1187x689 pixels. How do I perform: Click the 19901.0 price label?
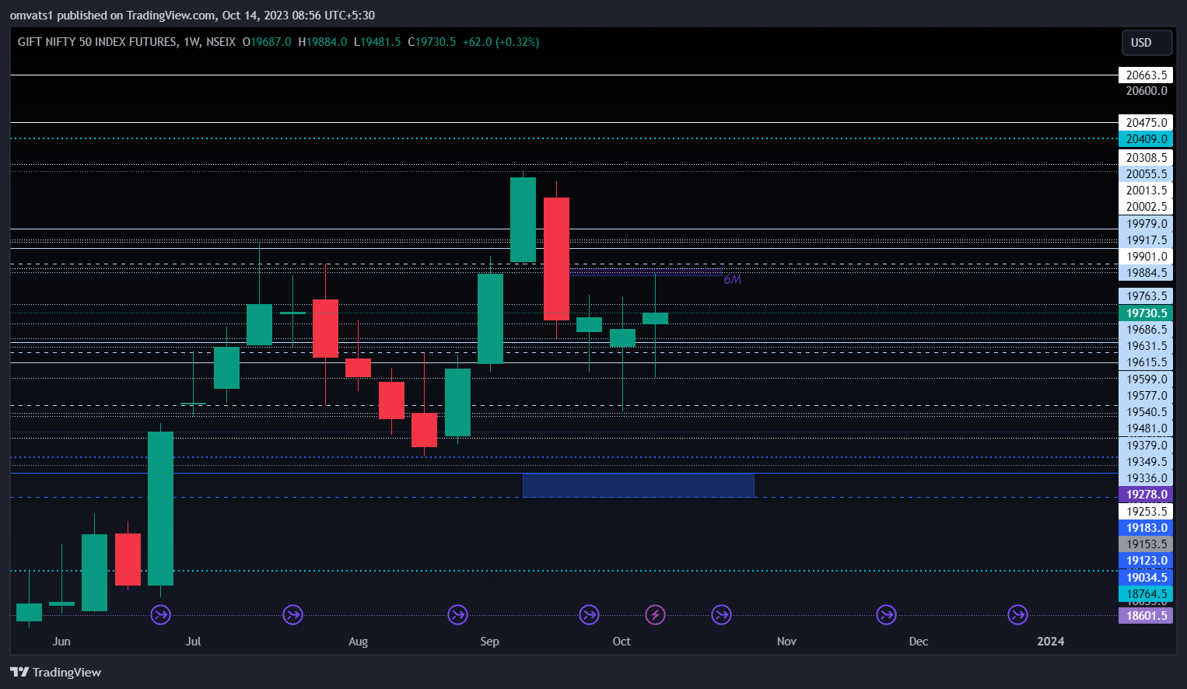(1146, 257)
